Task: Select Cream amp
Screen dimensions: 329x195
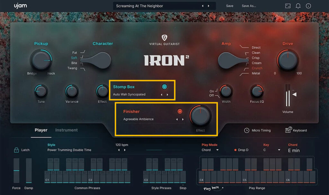Action: pyautogui.click(x=256, y=63)
